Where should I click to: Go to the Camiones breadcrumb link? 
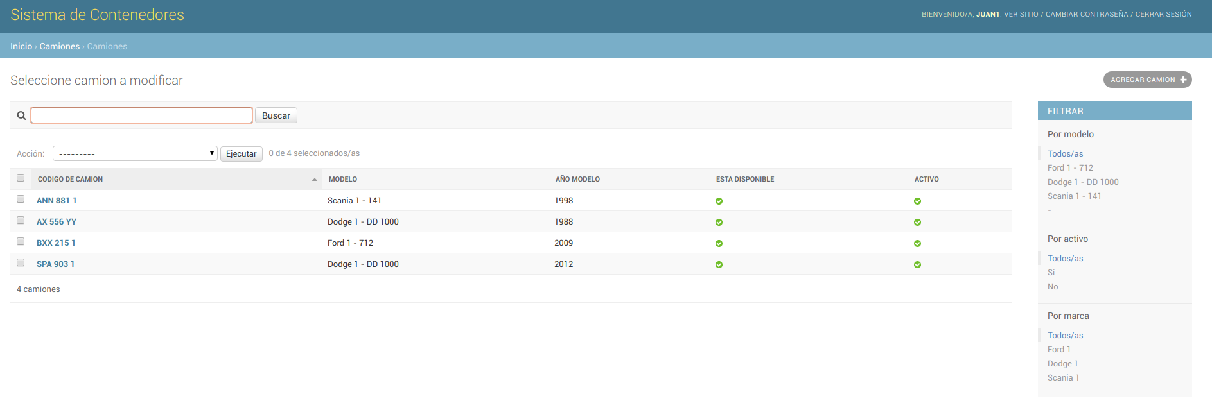(60, 46)
